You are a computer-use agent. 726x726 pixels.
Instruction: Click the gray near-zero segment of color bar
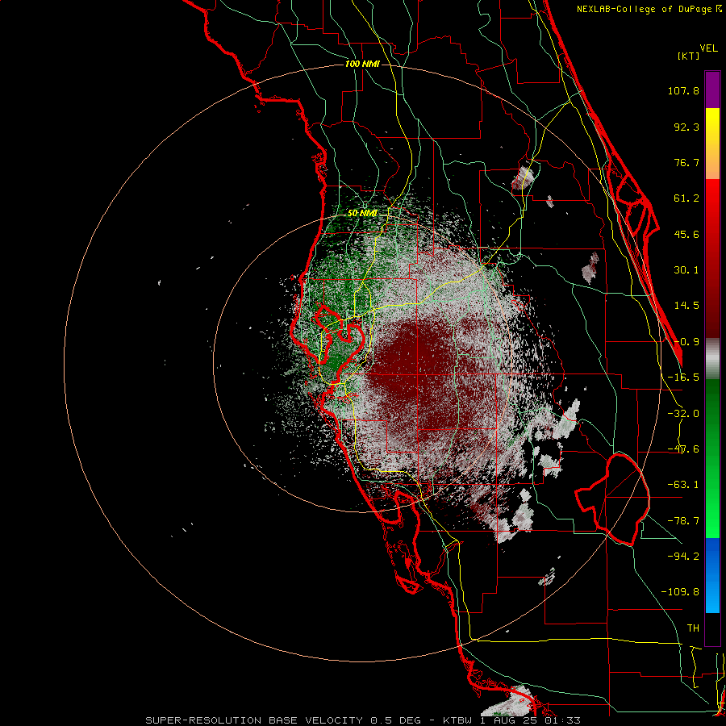(712, 359)
